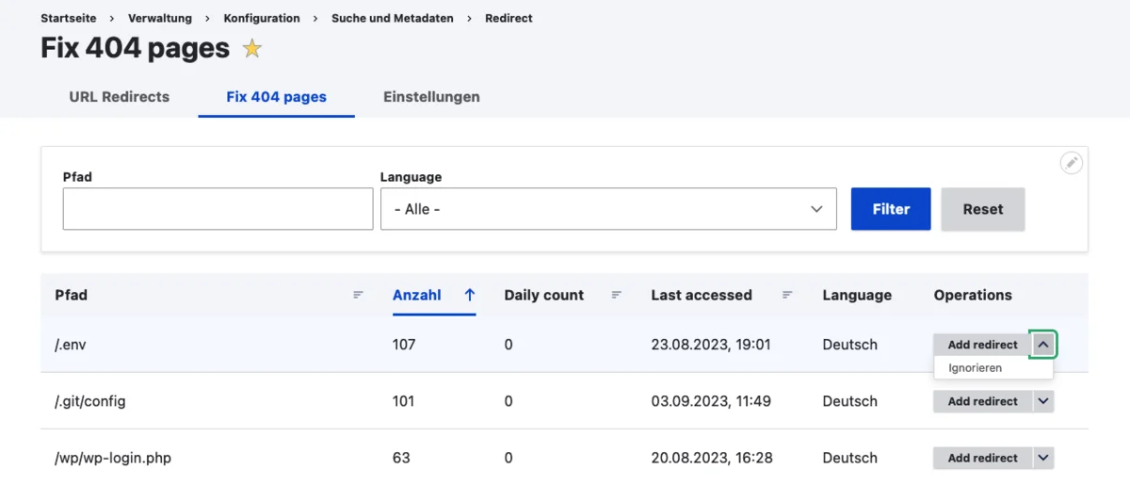This screenshot has width=1130, height=485.
Task: Focus the Pfad filter input field
Action: (x=218, y=209)
